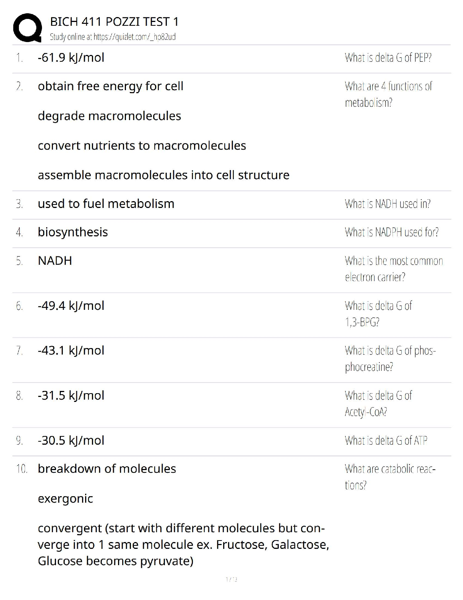Click the page number at the bottom
463x600 pixels.
[231, 579]
